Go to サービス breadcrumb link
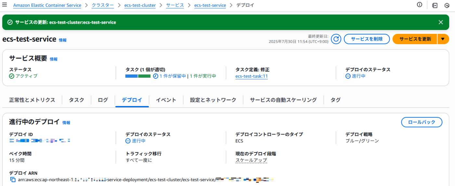Image resolution: width=455 pixels, height=186 pixels. [x=175, y=5]
